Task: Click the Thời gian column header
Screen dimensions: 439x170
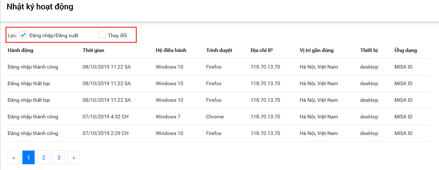Action: pos(93,50)
